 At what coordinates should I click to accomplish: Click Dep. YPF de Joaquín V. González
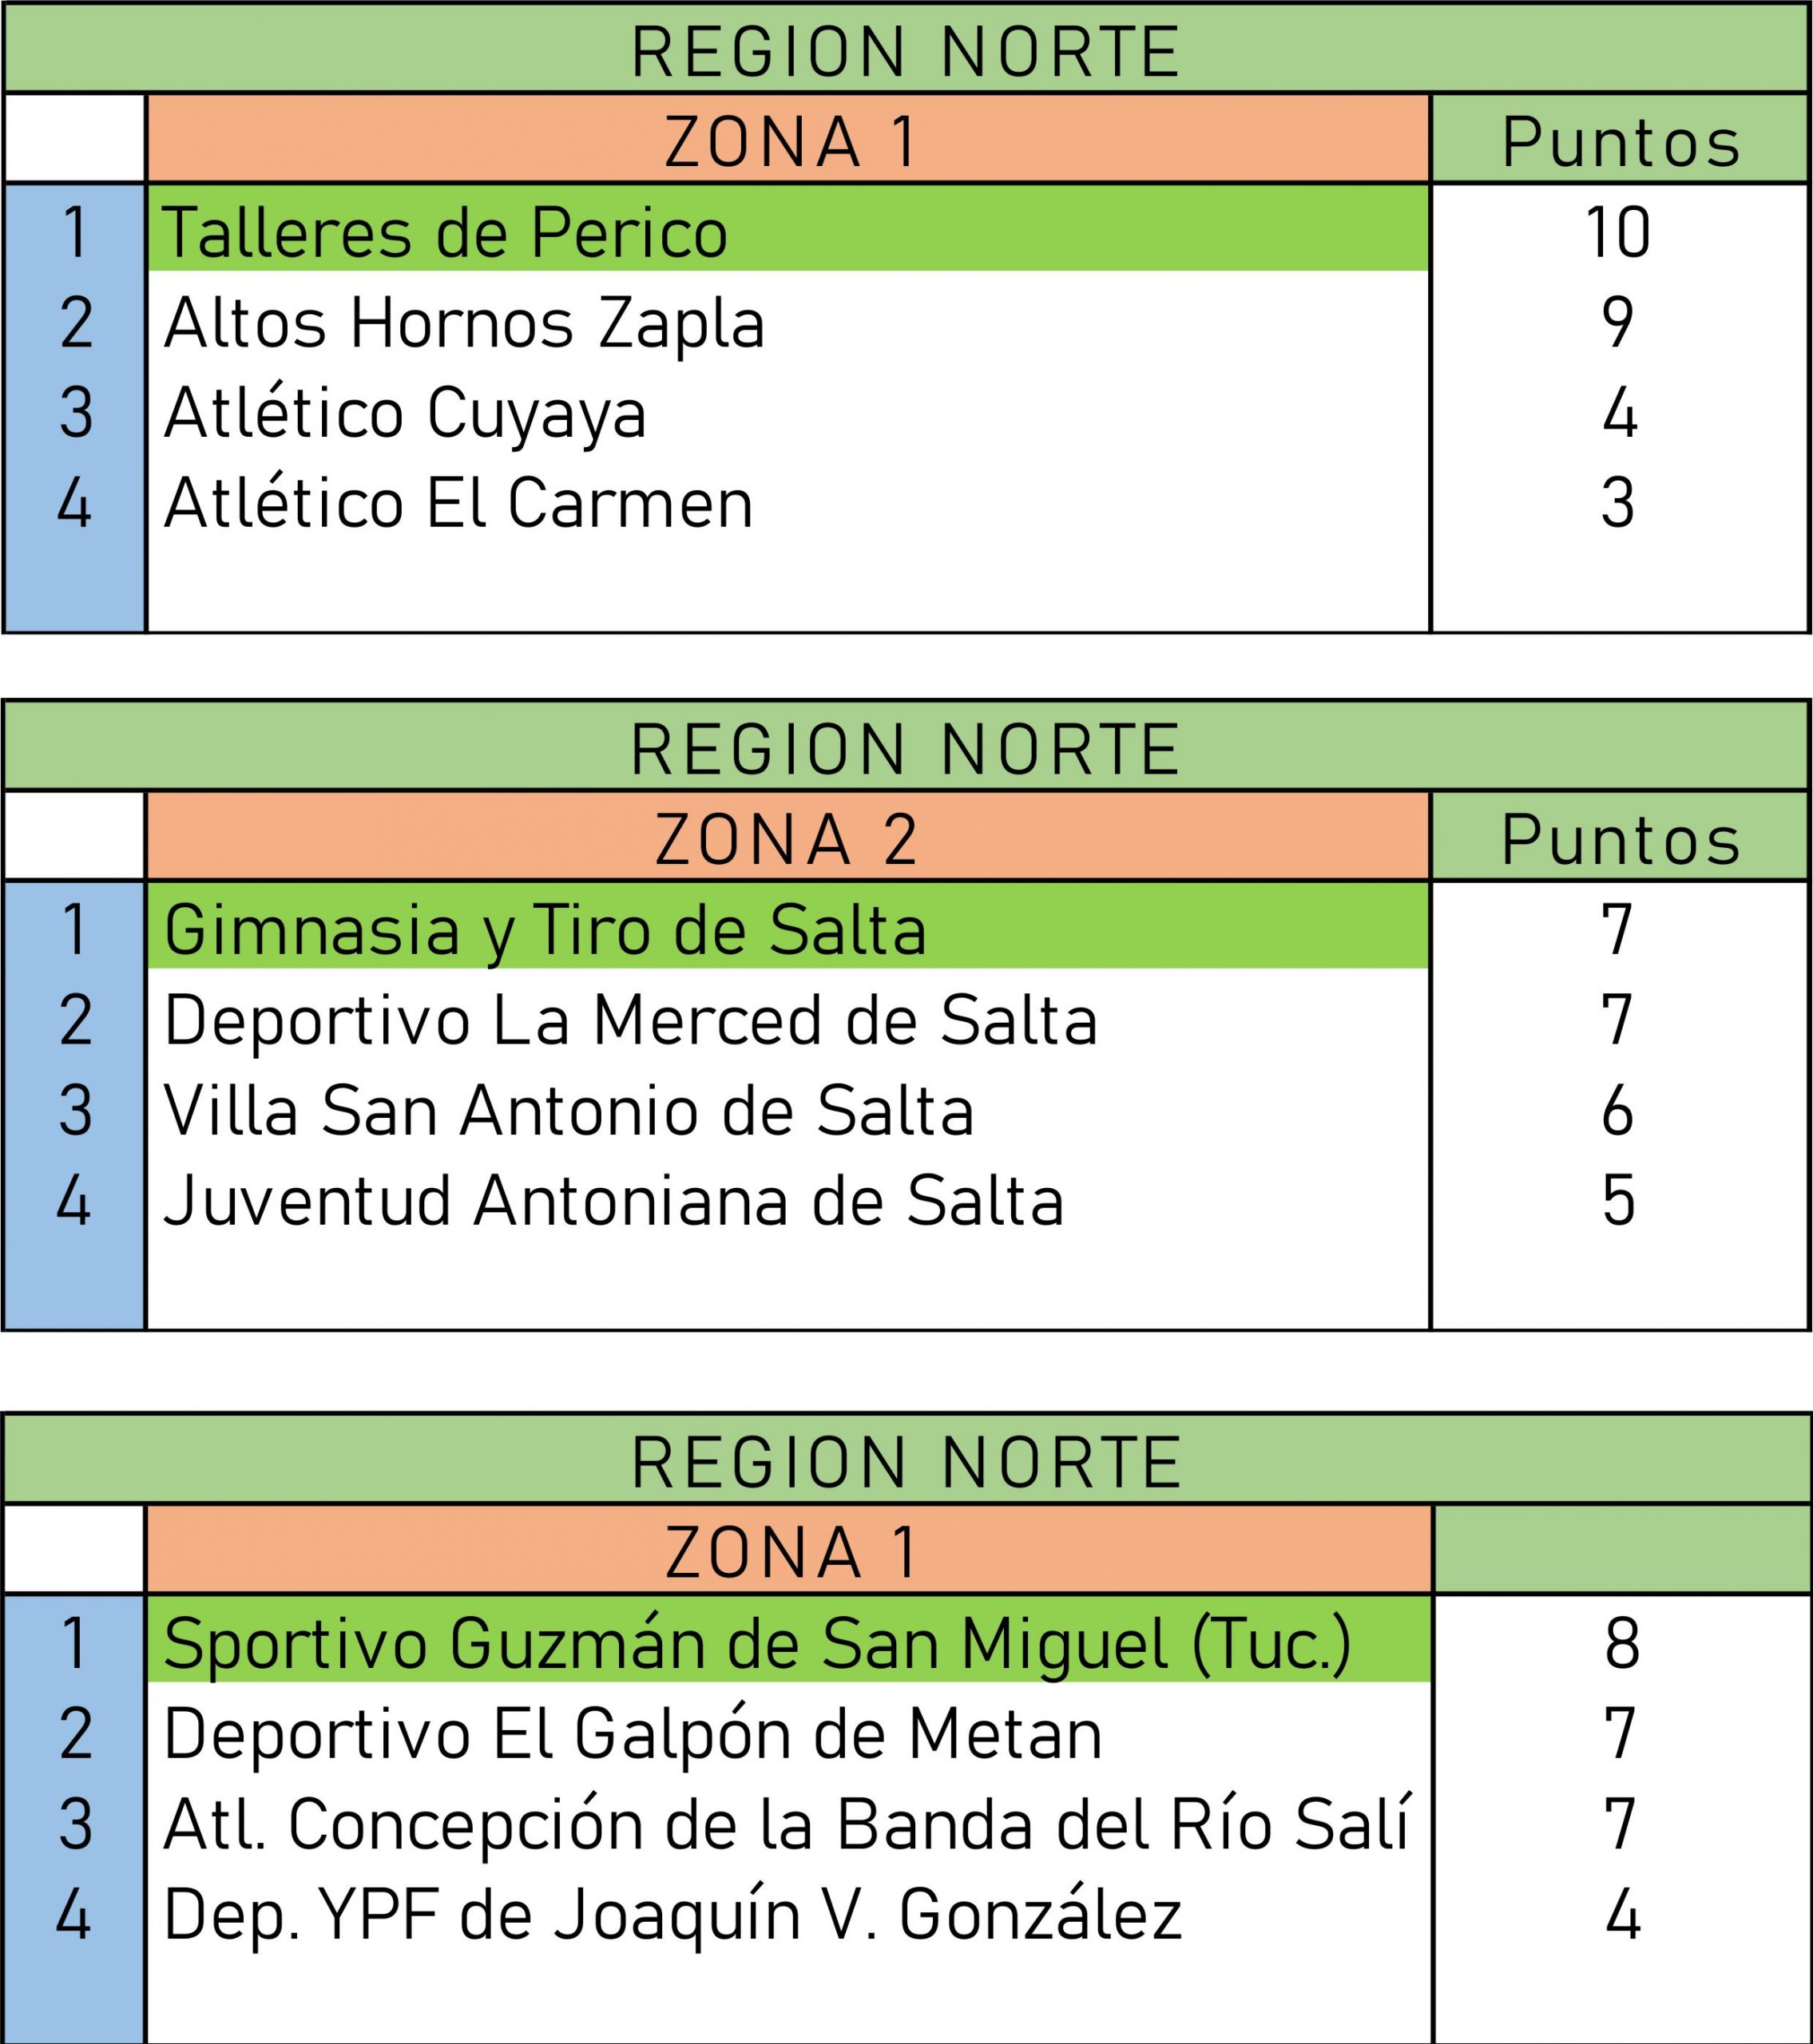click(672, 1915)
